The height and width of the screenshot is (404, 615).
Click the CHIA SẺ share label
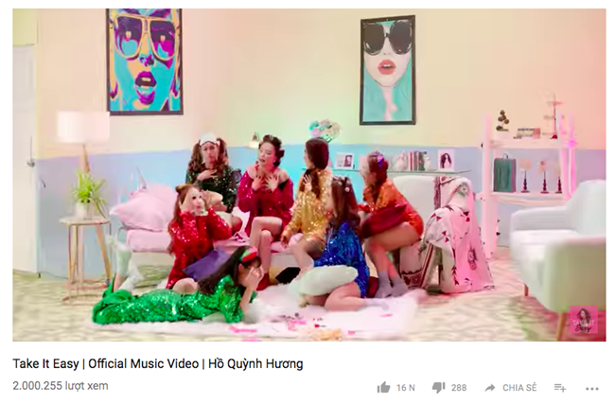[519, 388]
